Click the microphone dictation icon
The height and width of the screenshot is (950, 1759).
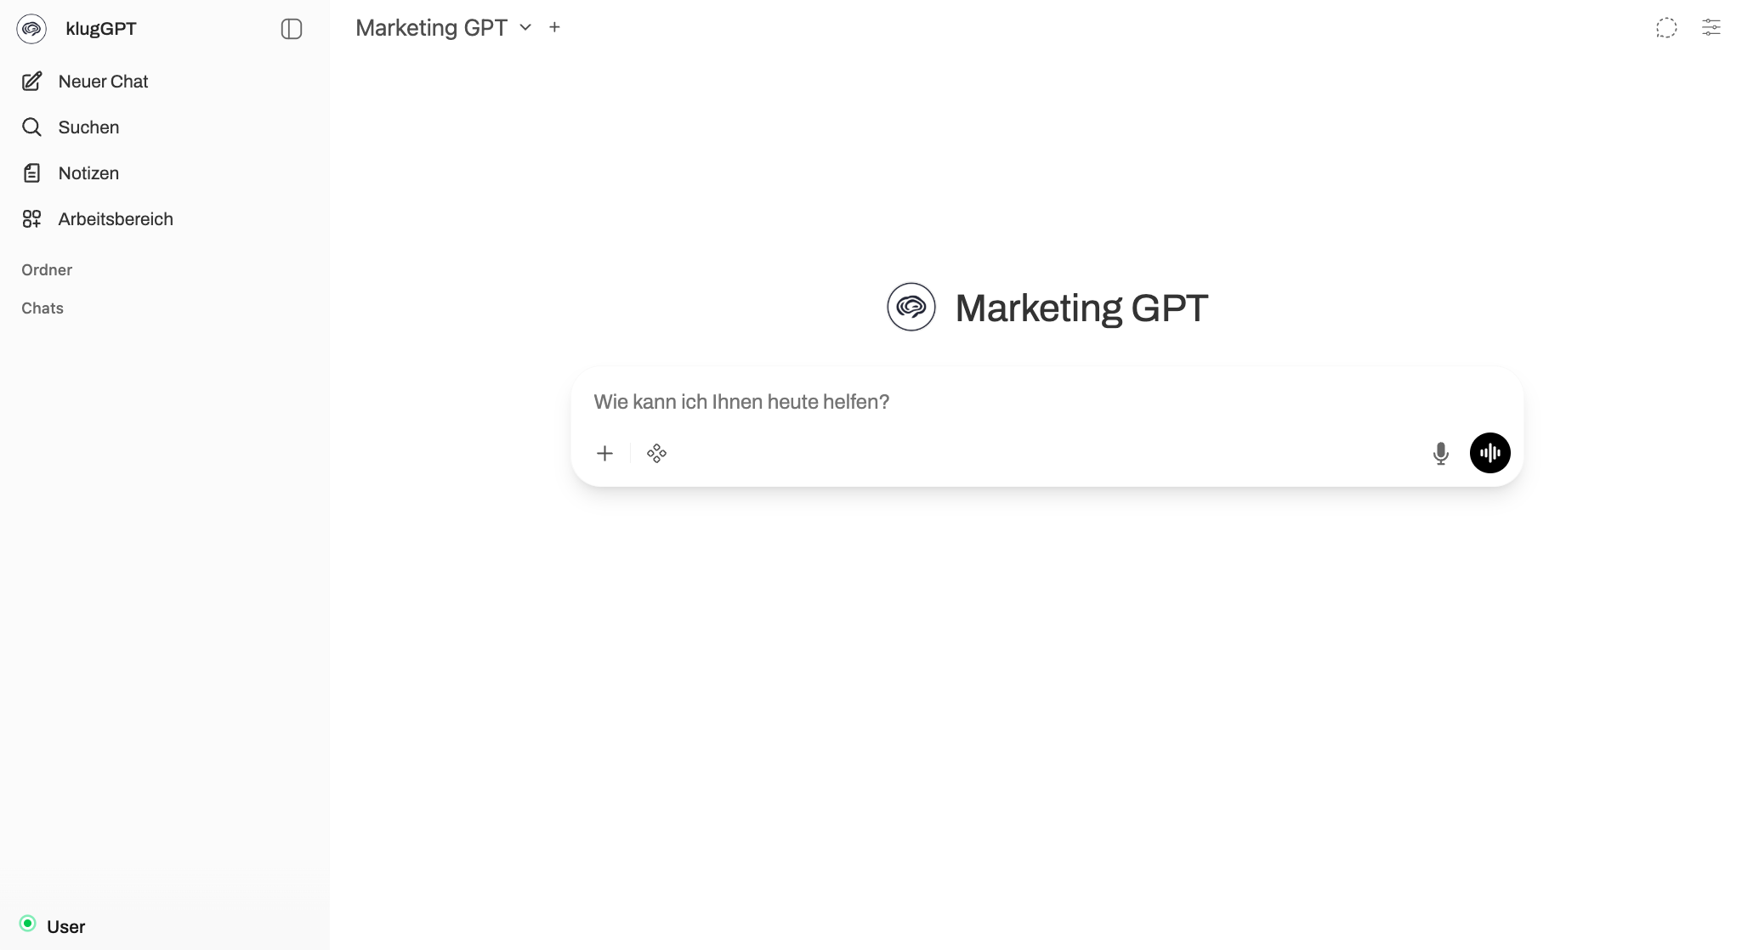(x=1440, y=454)
